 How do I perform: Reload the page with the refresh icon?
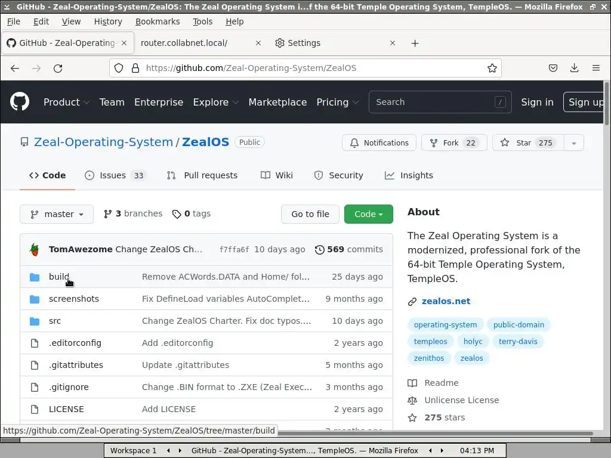click(x=58, y=68)
